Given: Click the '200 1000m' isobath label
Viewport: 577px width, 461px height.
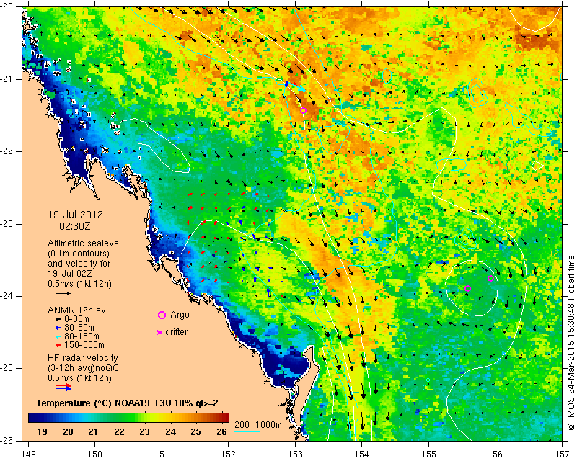Looking at the screenshot, I should tap(258, 425).
